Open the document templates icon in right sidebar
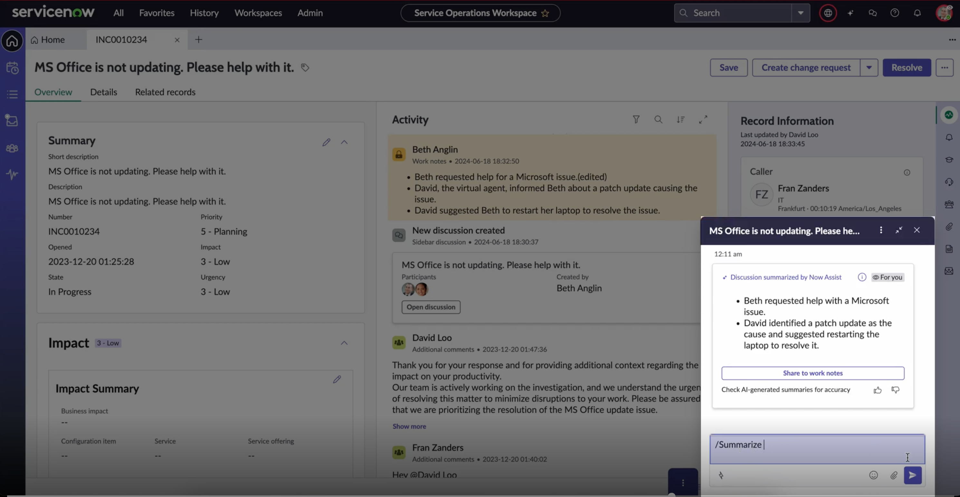Screen dimensions: 960x497 [949, 249]
